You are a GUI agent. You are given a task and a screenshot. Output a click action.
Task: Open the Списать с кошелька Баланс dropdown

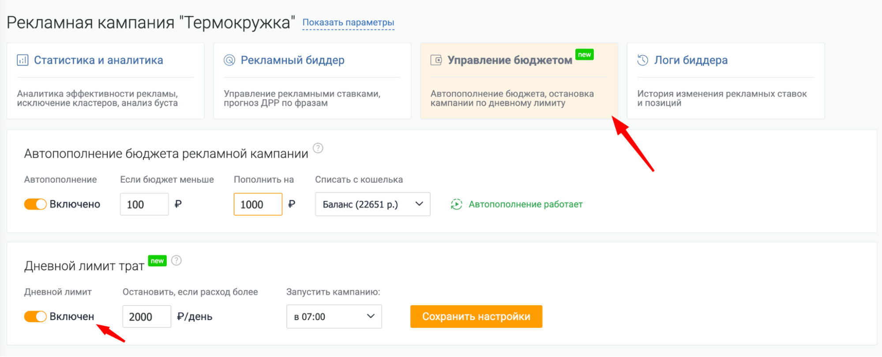click(x=373, y=204)
